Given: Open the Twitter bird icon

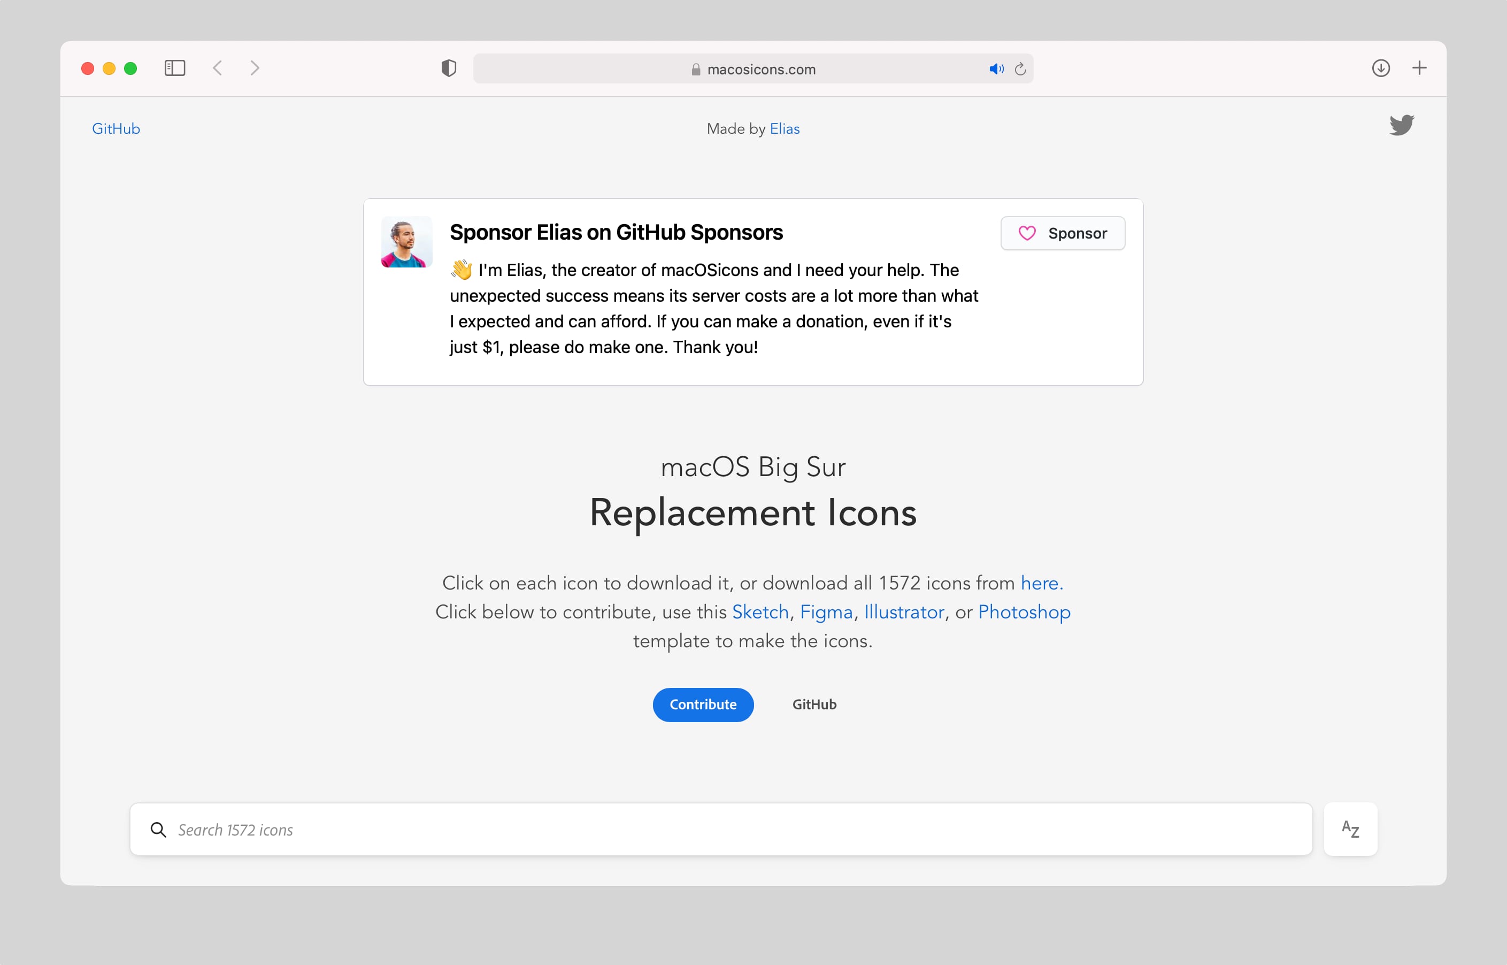Looking at the screenshot, I should tap(1402, 125).
